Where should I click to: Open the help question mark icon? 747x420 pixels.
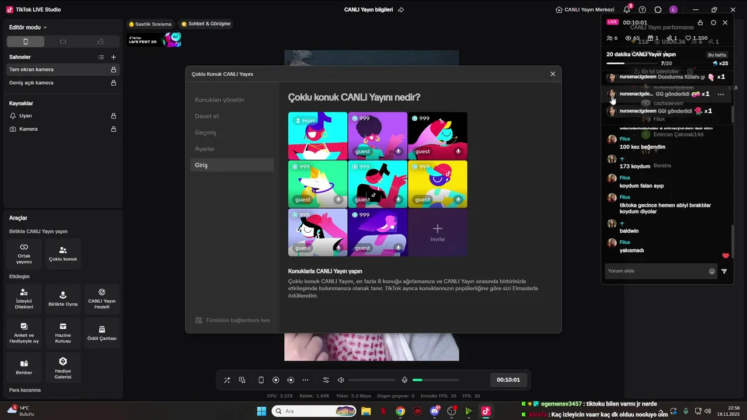643,10
